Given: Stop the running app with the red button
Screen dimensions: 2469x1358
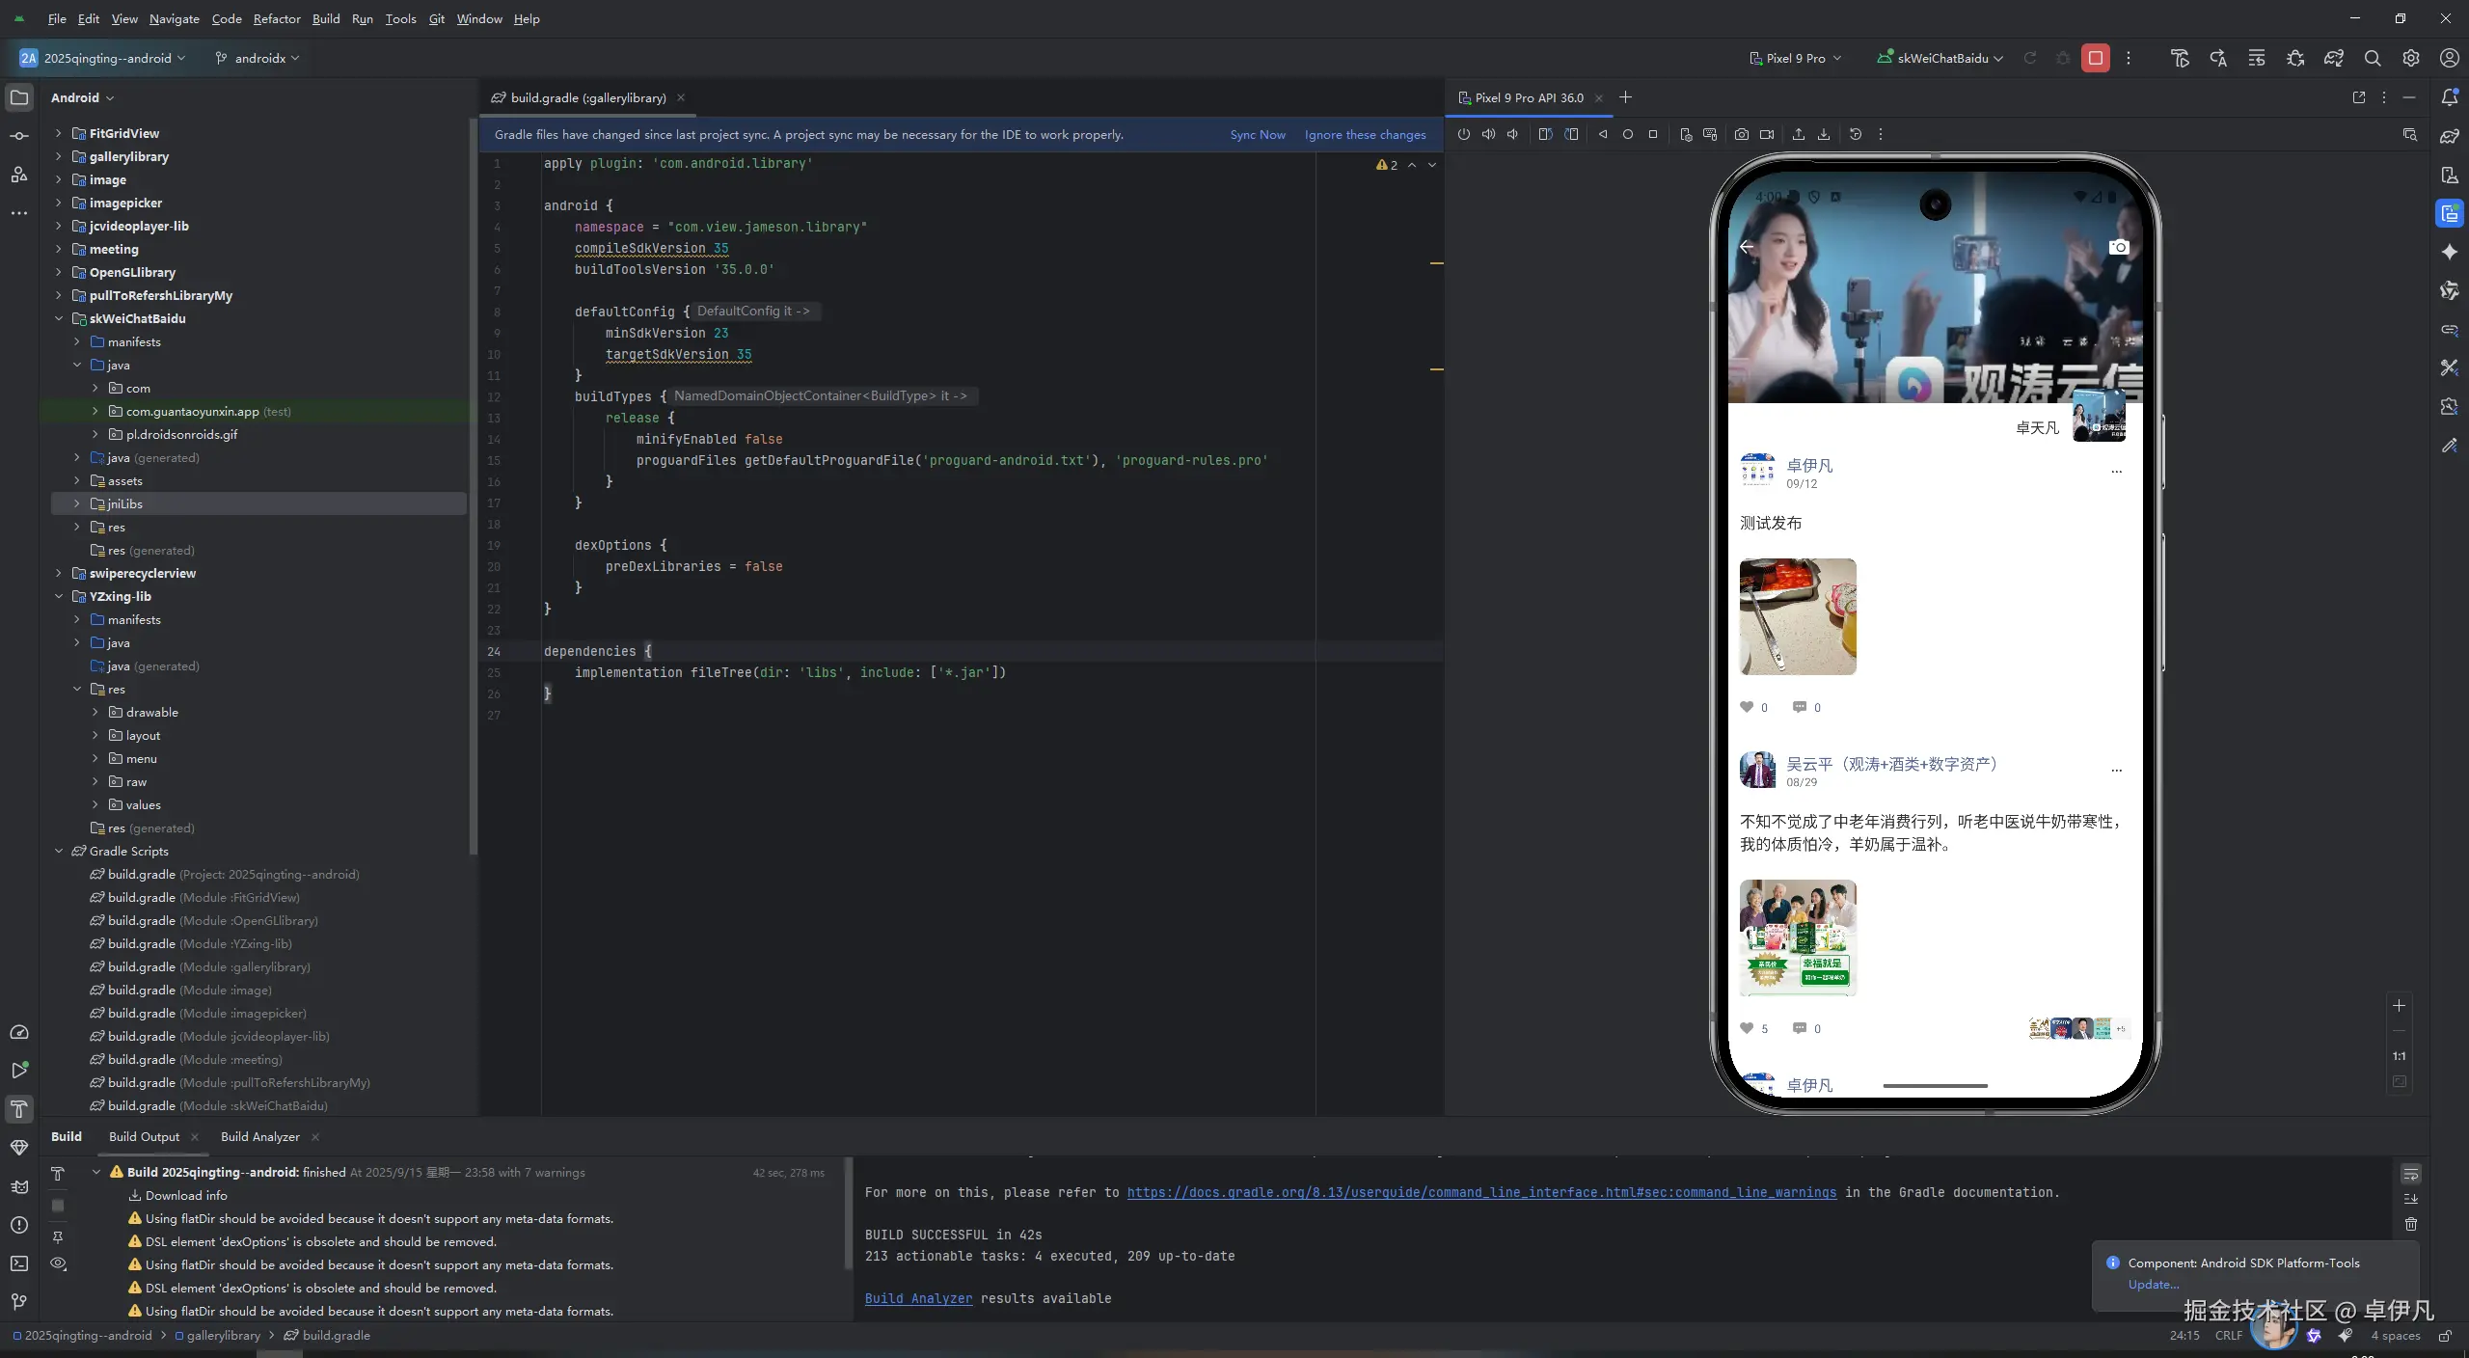Looking at the screenshot, I should point(2095,58).
